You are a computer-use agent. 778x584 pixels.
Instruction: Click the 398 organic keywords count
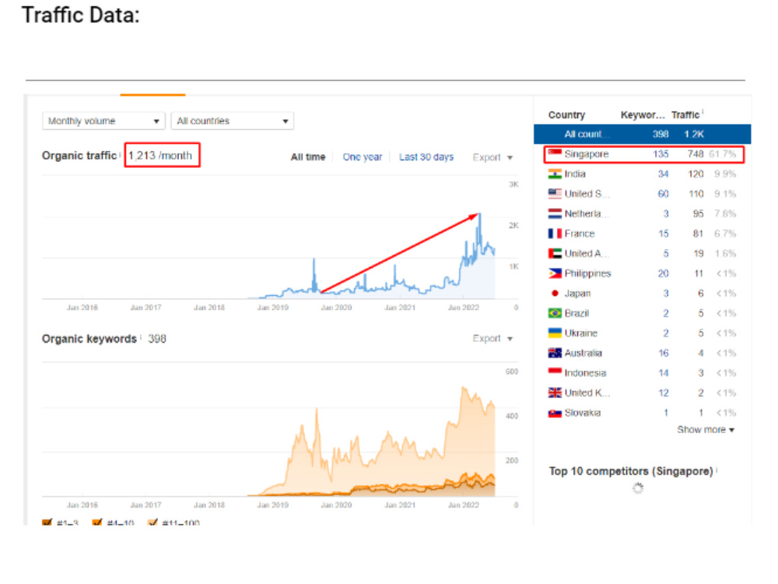(157, 339)
